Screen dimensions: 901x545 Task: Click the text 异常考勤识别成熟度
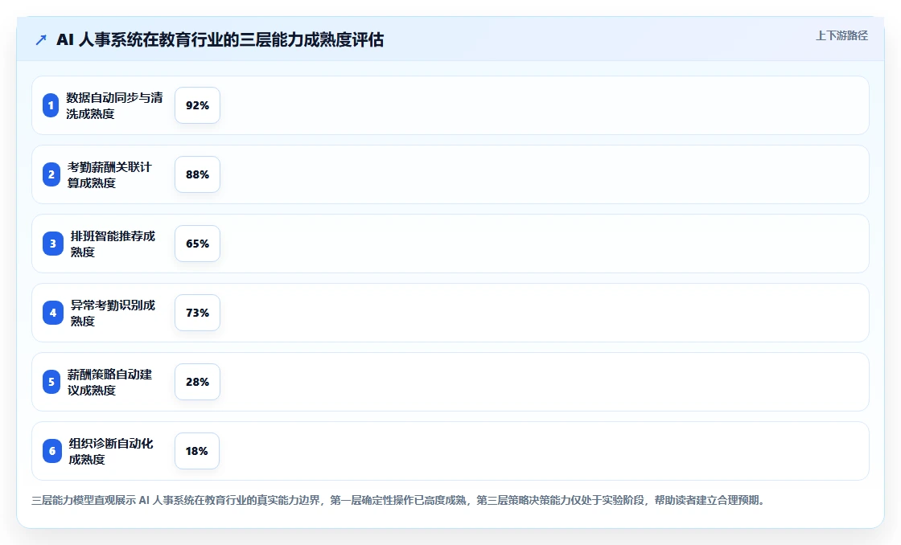click(x=113, y=313)
